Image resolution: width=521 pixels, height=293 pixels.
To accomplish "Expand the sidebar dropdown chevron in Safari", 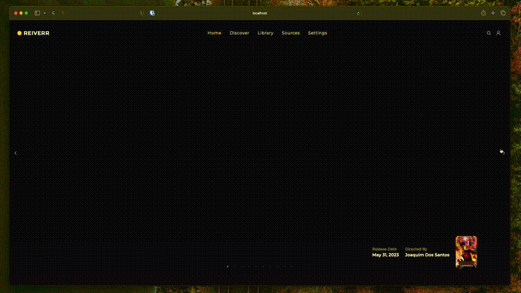I will (x=45, y=13).
